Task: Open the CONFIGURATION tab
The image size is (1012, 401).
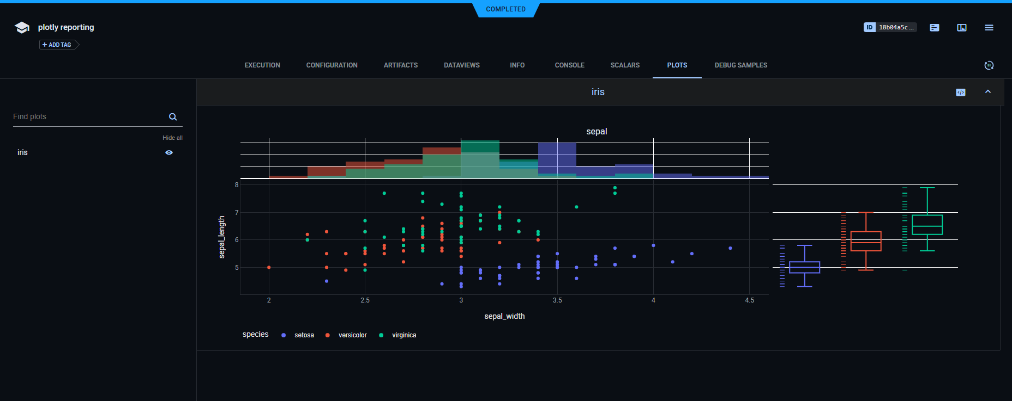Action: pos(332,65)
